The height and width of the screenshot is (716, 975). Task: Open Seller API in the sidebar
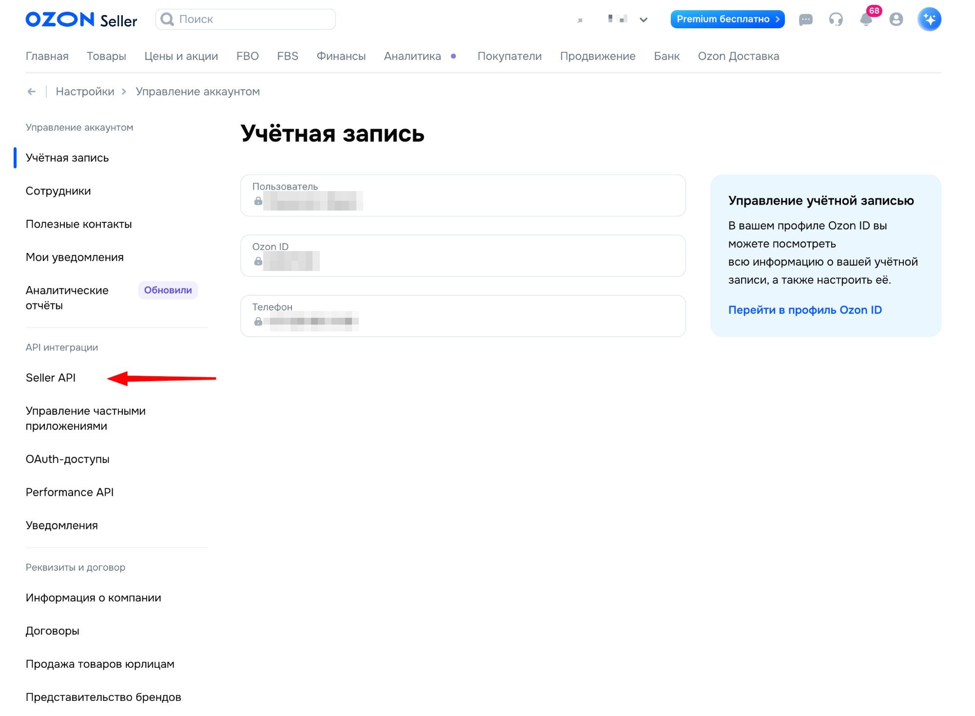click(x=50, y=378)
